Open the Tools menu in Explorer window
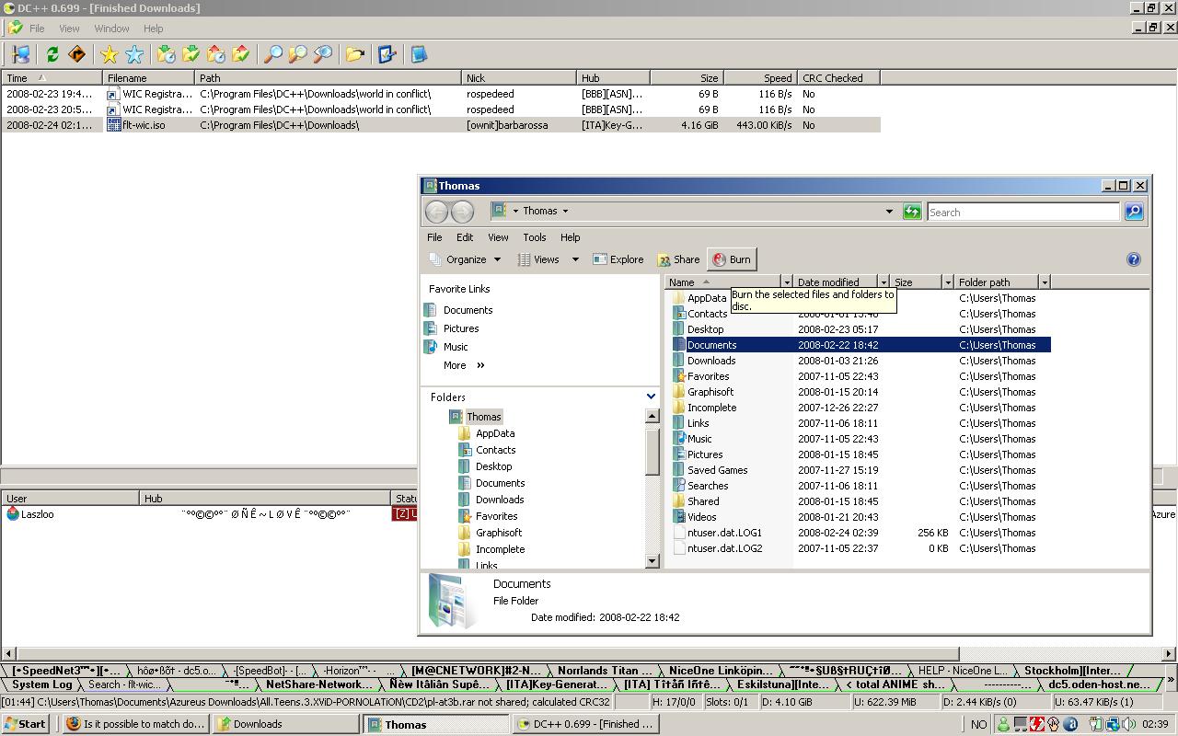 tap(534, 237)
